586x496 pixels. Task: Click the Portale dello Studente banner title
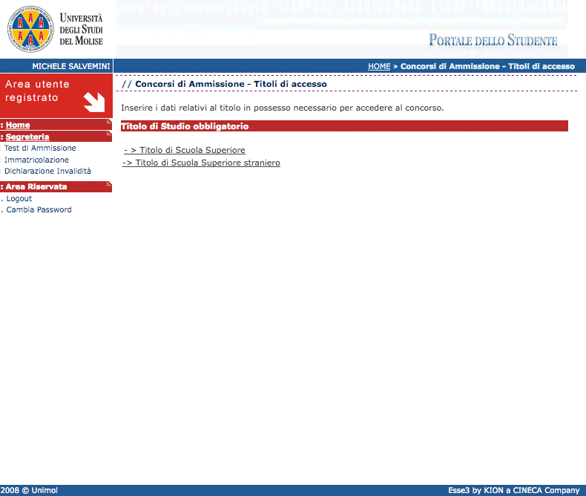click(x=493, y=40)
